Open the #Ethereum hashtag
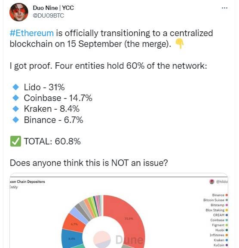 pyautogui.click(x=32, y=33)
